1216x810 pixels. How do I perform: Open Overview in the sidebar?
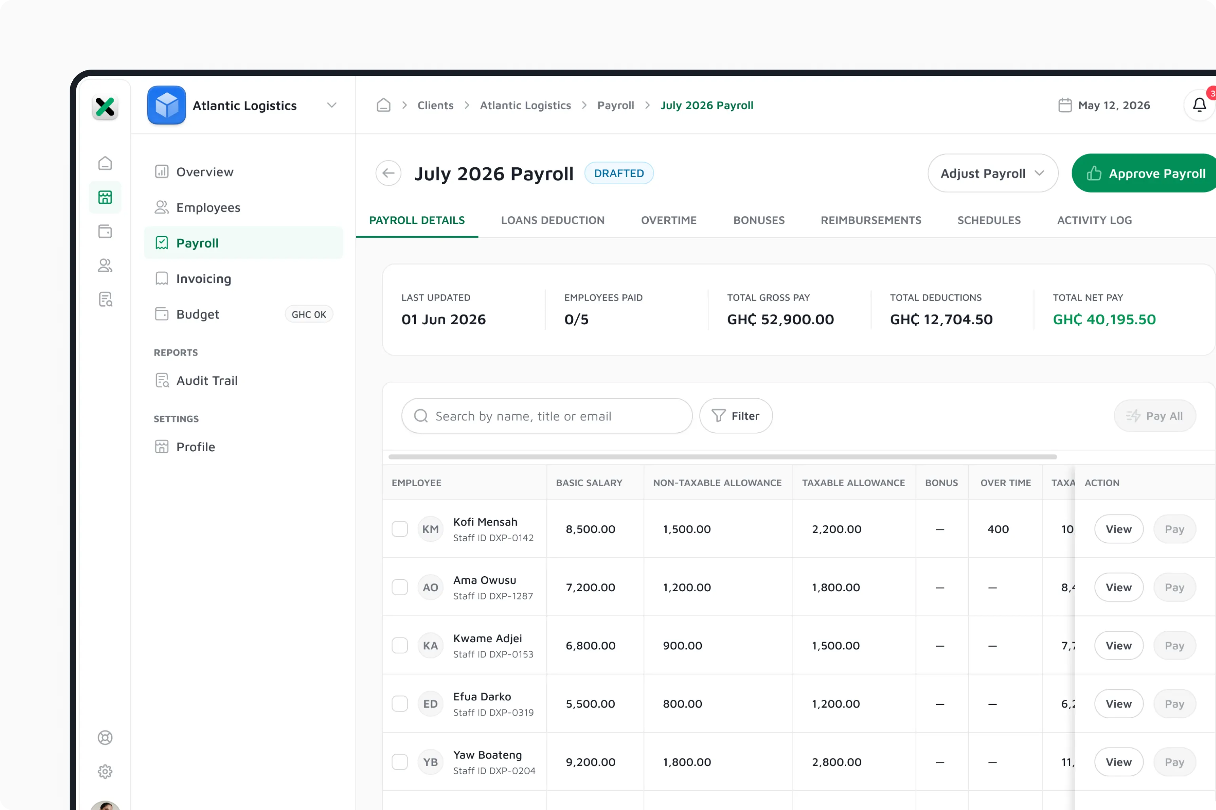pos(243,172)
